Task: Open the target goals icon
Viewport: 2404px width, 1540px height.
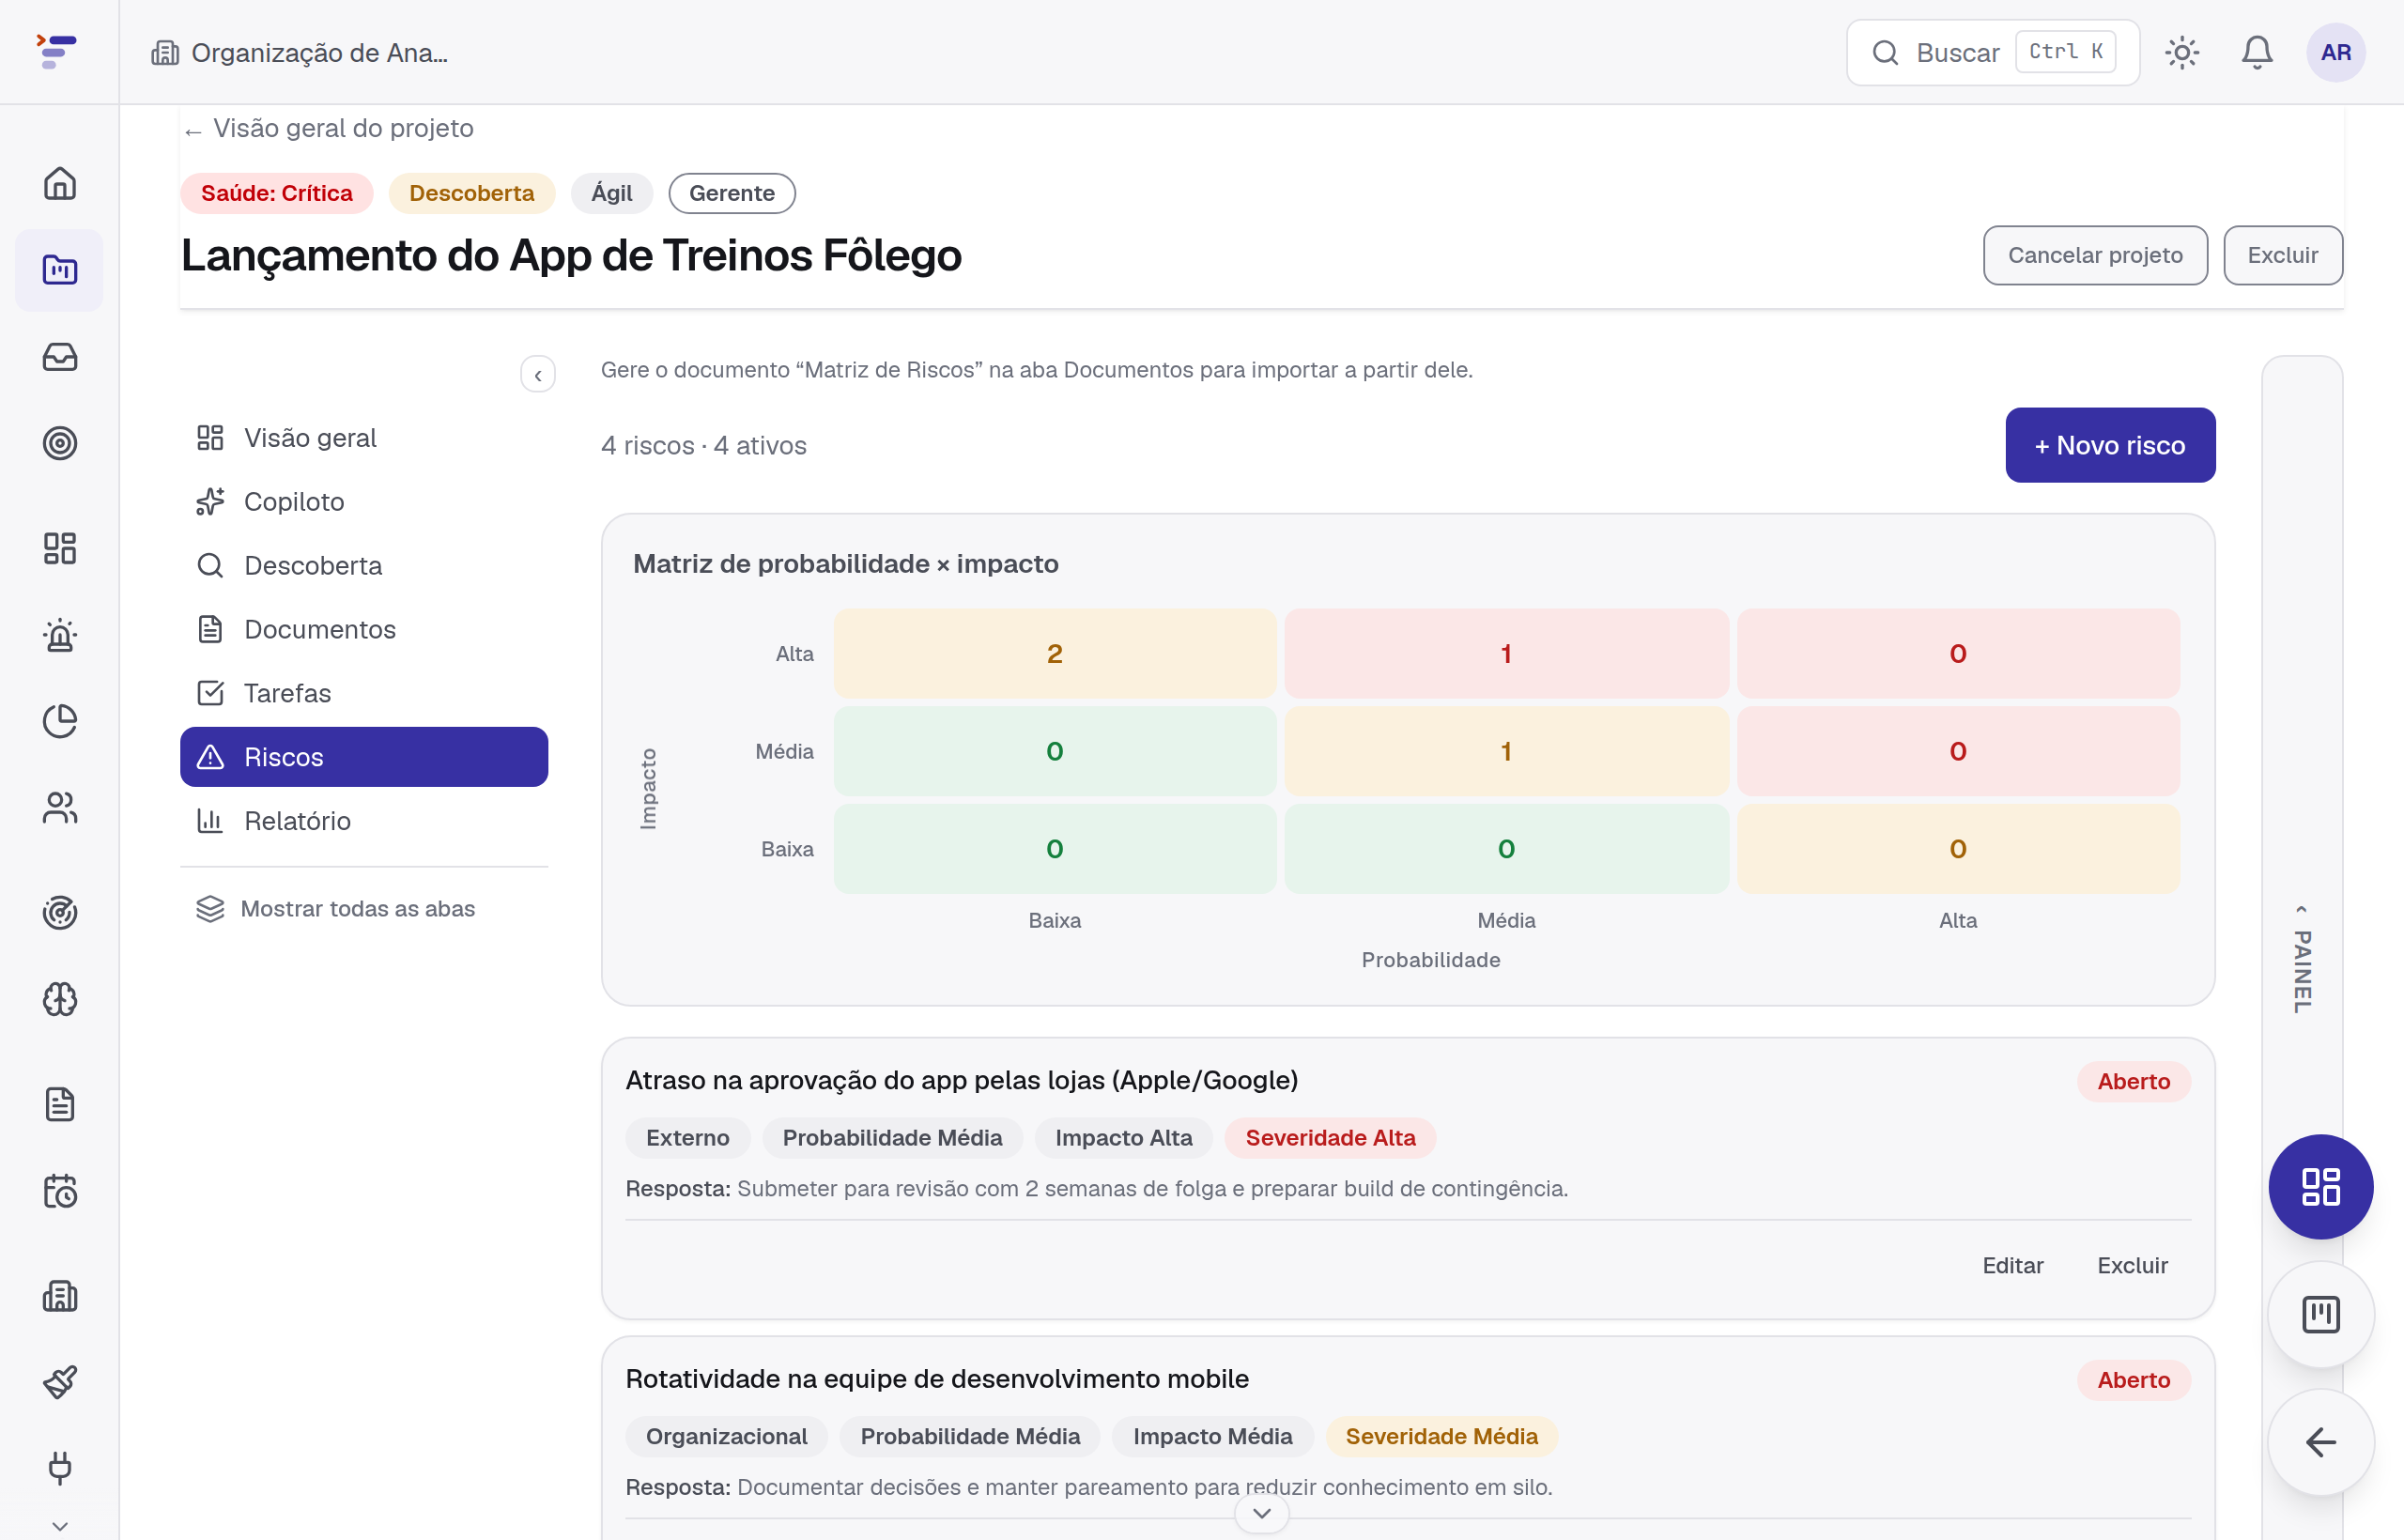Action: tap(60, 443)
